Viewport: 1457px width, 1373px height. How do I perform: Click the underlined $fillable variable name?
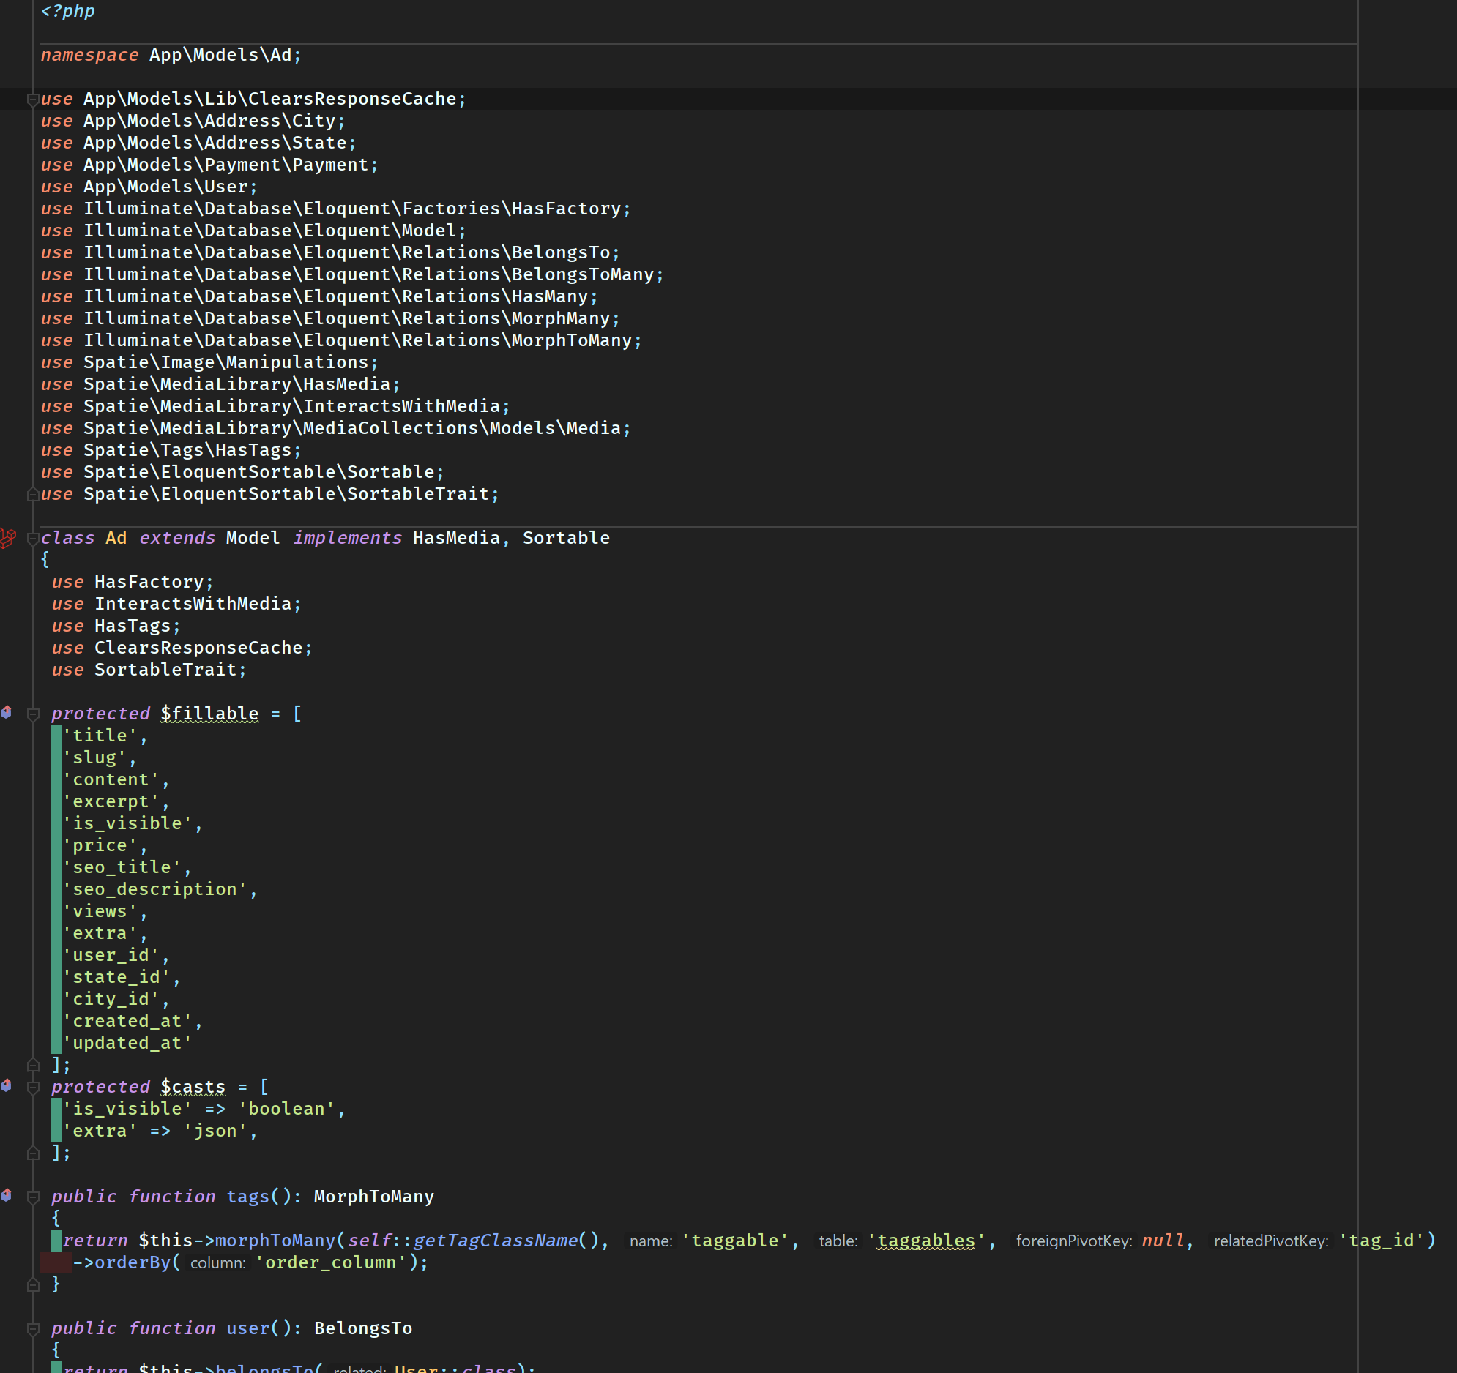coord(209,713)
